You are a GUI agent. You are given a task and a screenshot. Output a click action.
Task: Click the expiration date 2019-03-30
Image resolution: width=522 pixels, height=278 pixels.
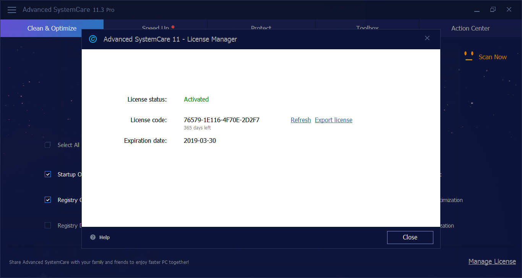pos(200,141)
